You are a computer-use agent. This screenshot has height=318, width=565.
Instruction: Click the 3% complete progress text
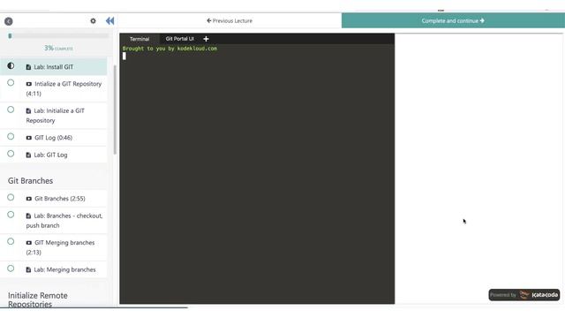(x=58, y=48)
